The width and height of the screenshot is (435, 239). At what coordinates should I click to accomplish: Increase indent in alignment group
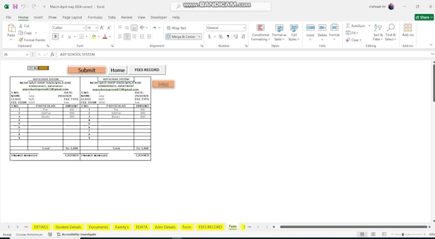click(149, 36)
